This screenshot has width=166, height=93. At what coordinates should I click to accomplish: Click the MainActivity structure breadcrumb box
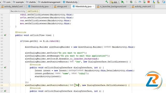click(x=18, y=11)
